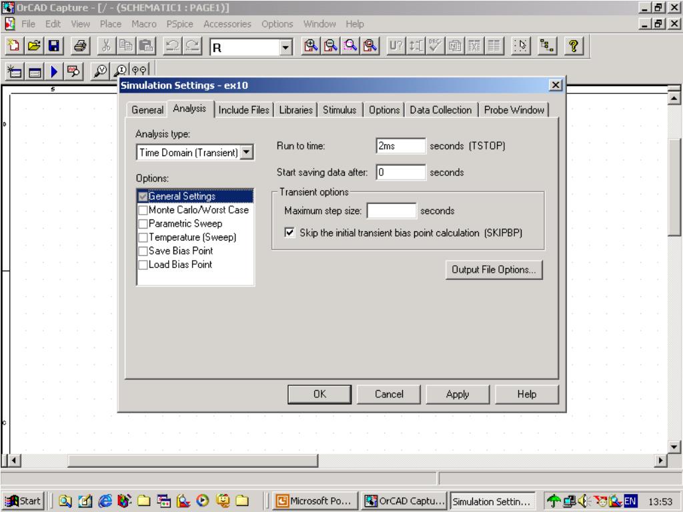Screen dimensions: 683x512
Task: Open the Include Files tab
Action: [244, 110]
